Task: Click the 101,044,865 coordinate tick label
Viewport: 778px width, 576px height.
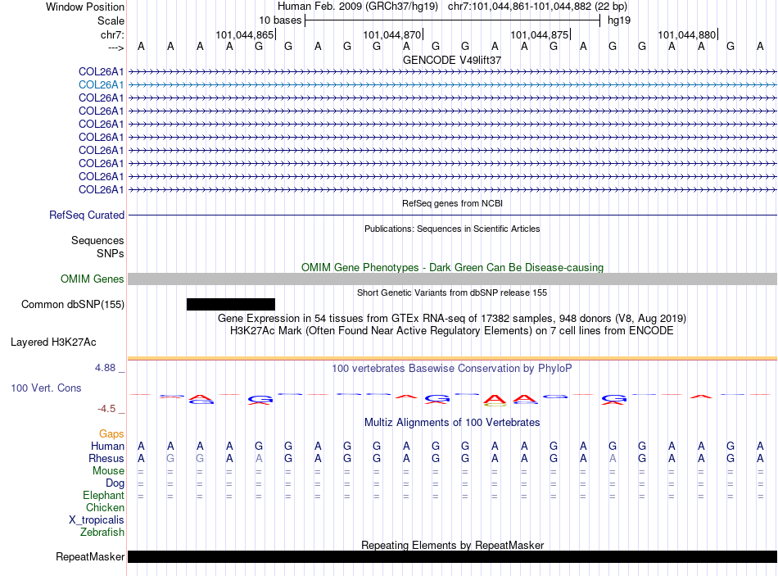Action: tap(245, 34)
